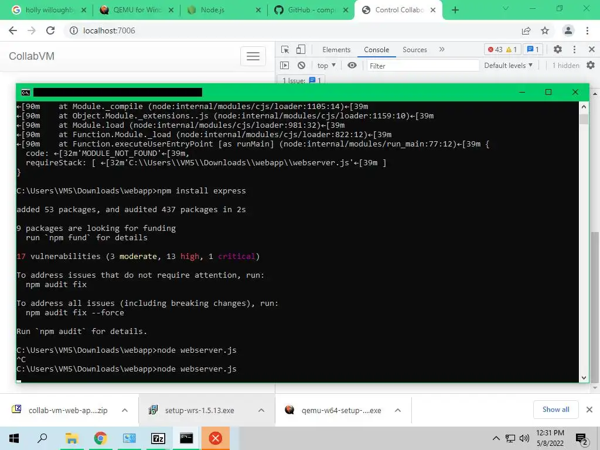Click the browser back arrow
The width and height of the screenshot is (600, 450).
pyautogui.click(x=13, y=30)
